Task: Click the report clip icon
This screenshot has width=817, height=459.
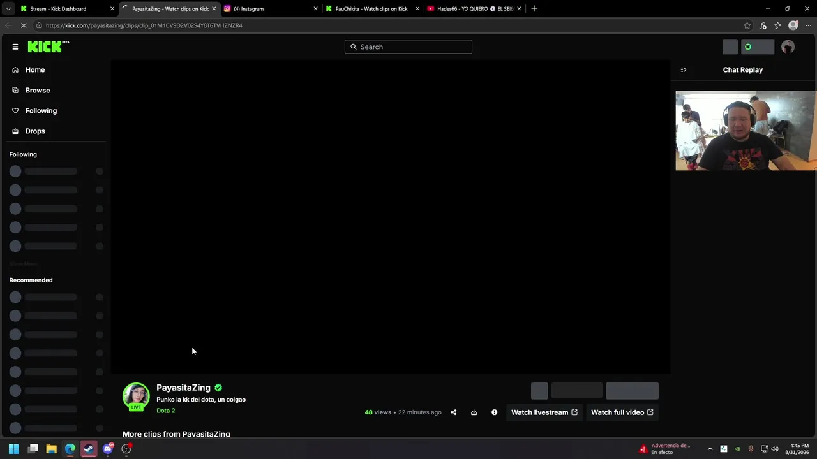Action: pyautogui.click(x=494, y=412)
